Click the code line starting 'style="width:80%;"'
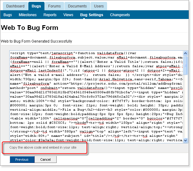This screenshot has height=171, width=193. [94, 136]
